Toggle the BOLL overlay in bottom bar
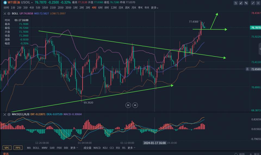The height and width of the screenshot is (155, 261). click(x=36, y=148)
